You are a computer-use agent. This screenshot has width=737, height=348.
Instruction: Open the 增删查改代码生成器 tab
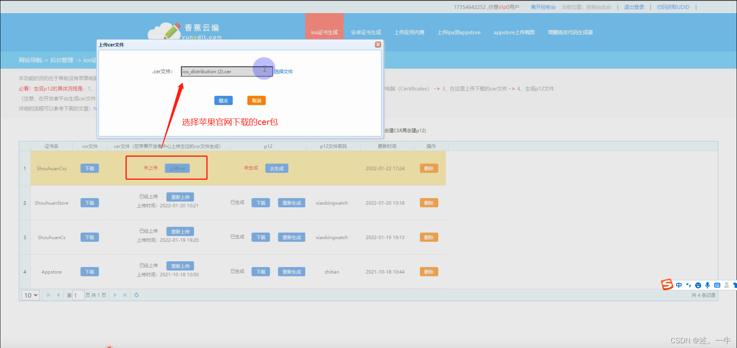pos(570,32)
